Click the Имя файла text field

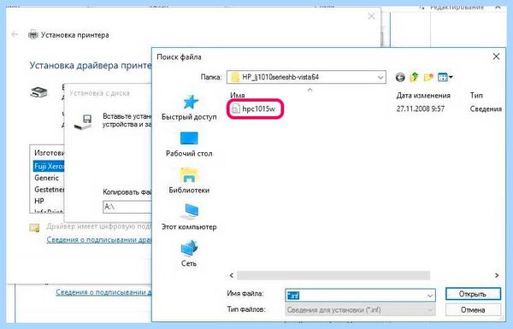pyautogui.click(x=356, y=296)
